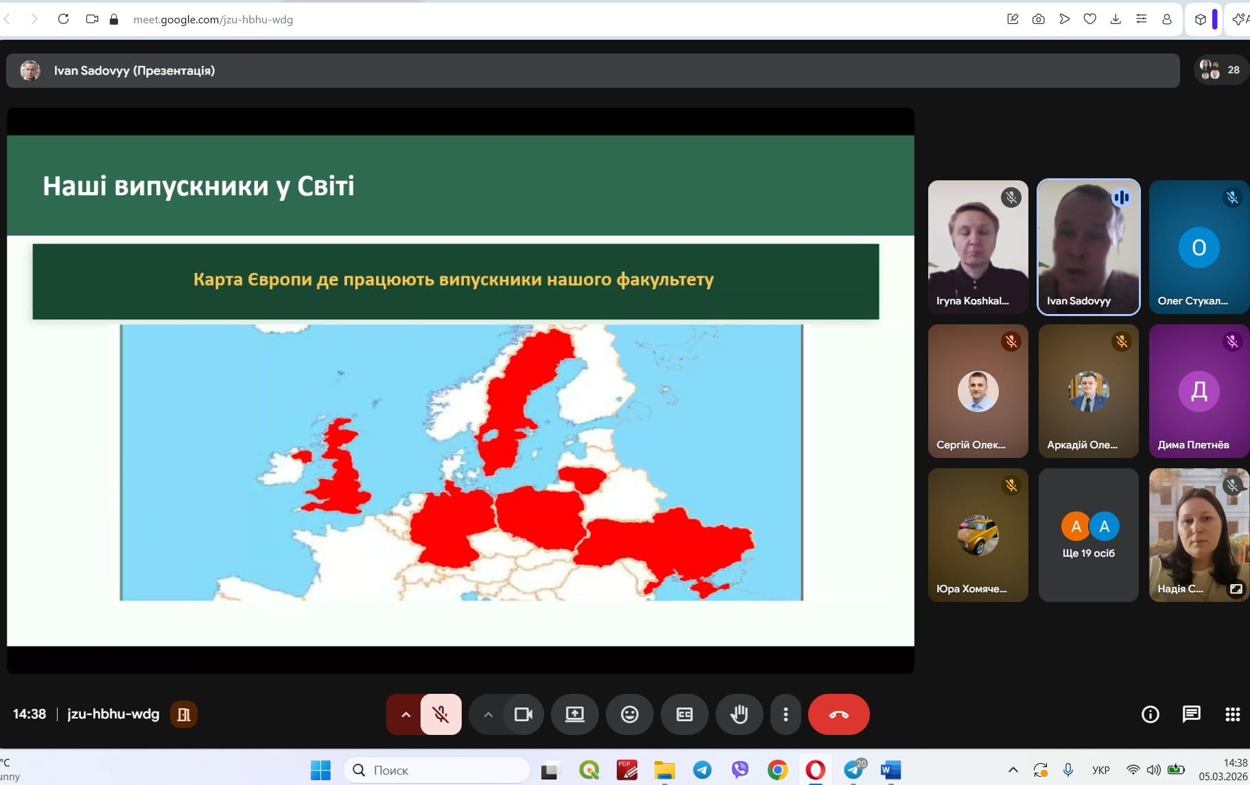Viewport: 1250px width, 785px height.
Task: Click the raise hand icon
Action: coord(739,714)
